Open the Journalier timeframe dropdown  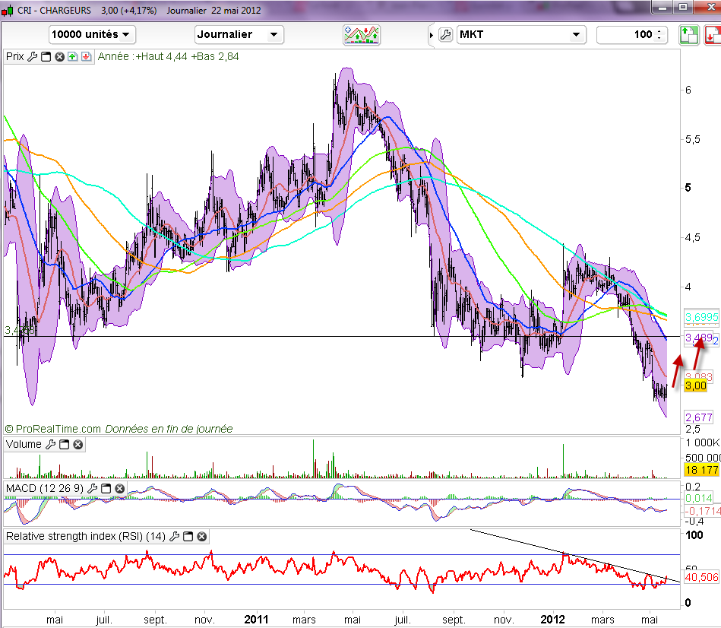click(x=239, y=34)
